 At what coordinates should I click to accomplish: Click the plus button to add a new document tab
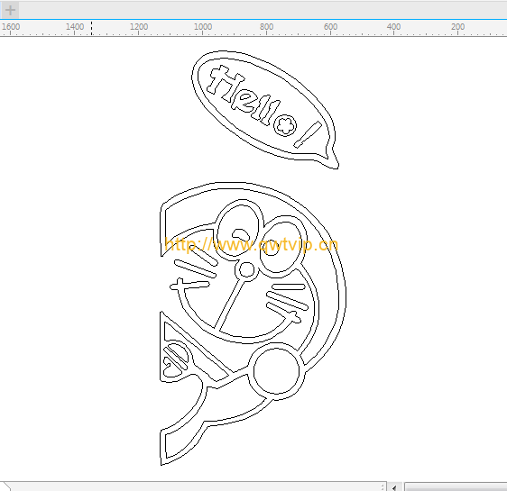10,10
